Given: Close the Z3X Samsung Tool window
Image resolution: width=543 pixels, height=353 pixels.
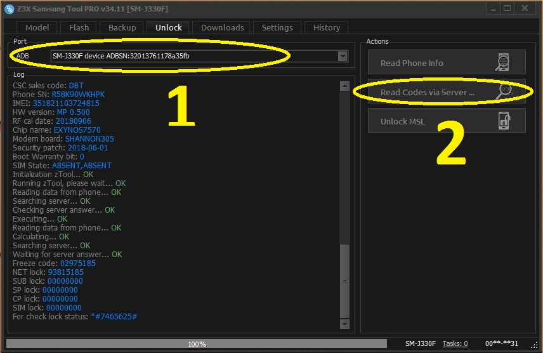Looking at the screenshot, I should click(x=525, y=8).
